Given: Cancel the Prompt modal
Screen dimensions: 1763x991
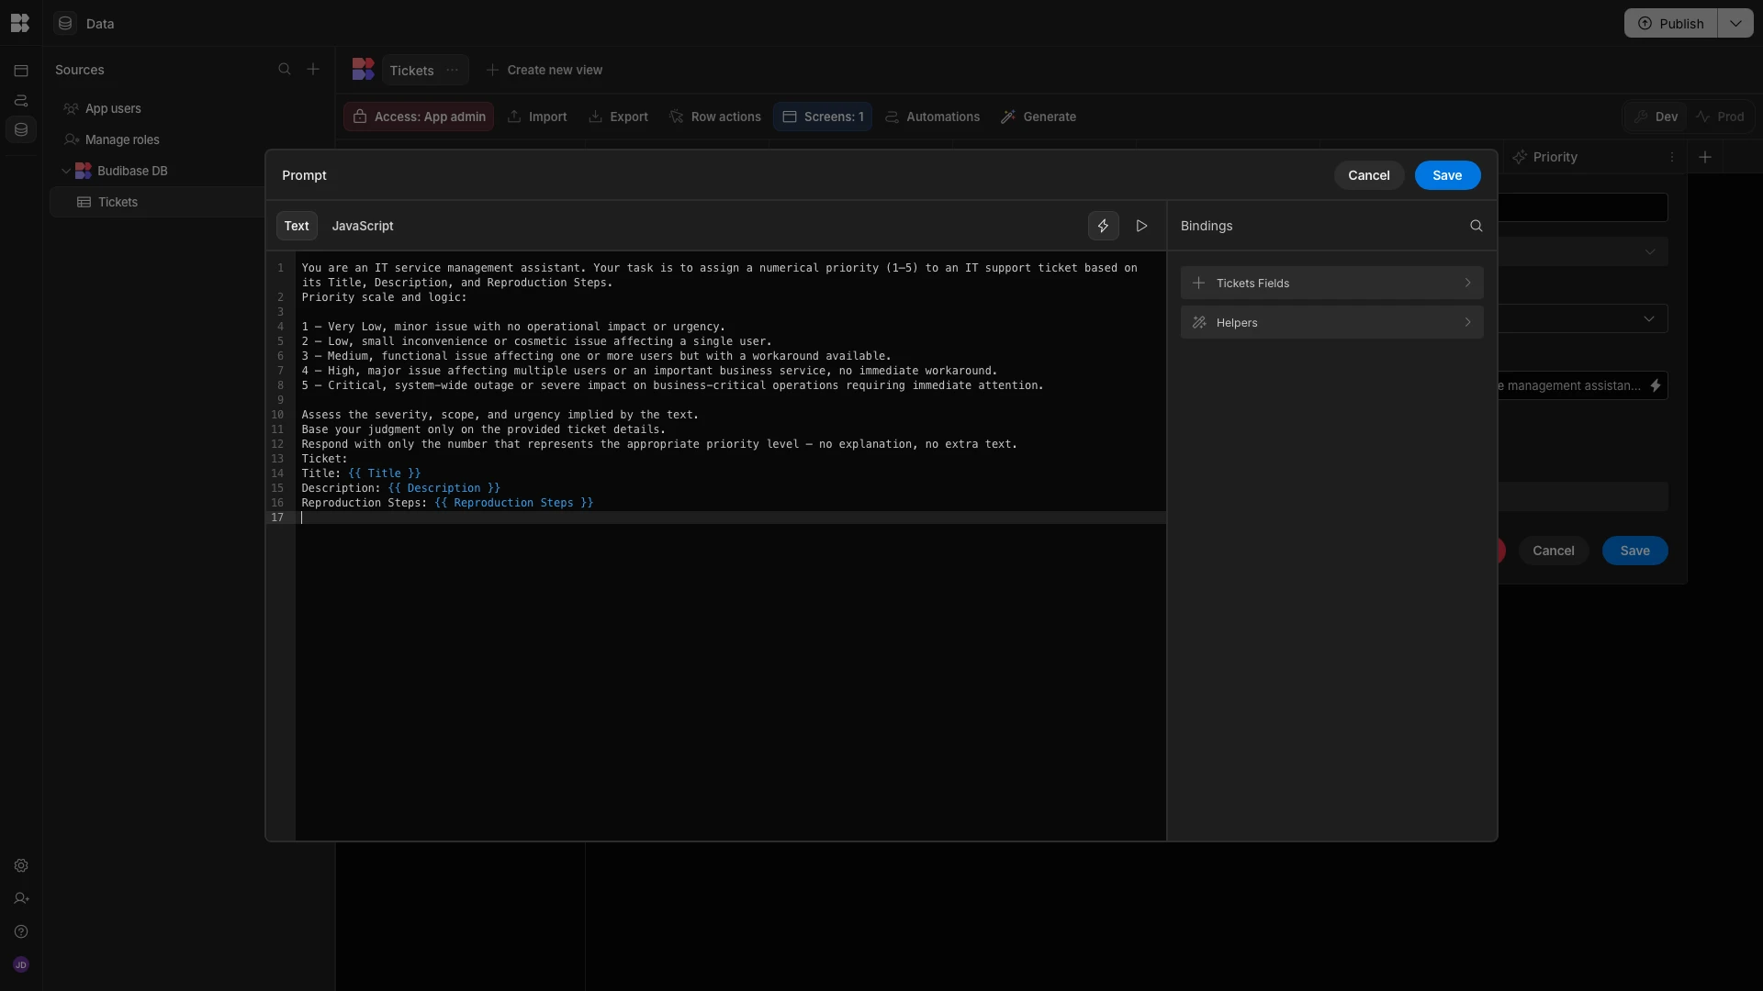Looking at the screenshot, I should pyautogui.click(x=1368, y=175).
